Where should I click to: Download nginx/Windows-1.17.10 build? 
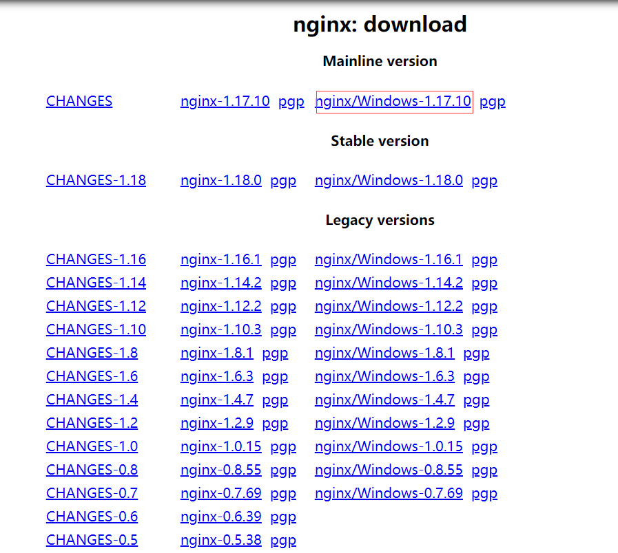point(393,101)
